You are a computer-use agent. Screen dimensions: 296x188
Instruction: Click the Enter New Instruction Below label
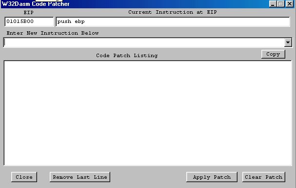[x=53, y=33]
